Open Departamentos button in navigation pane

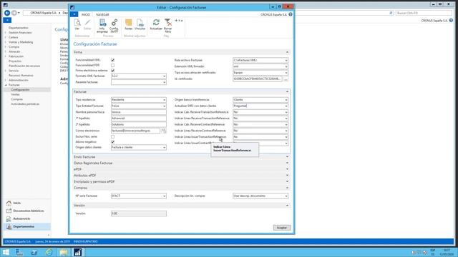point(26,226)
